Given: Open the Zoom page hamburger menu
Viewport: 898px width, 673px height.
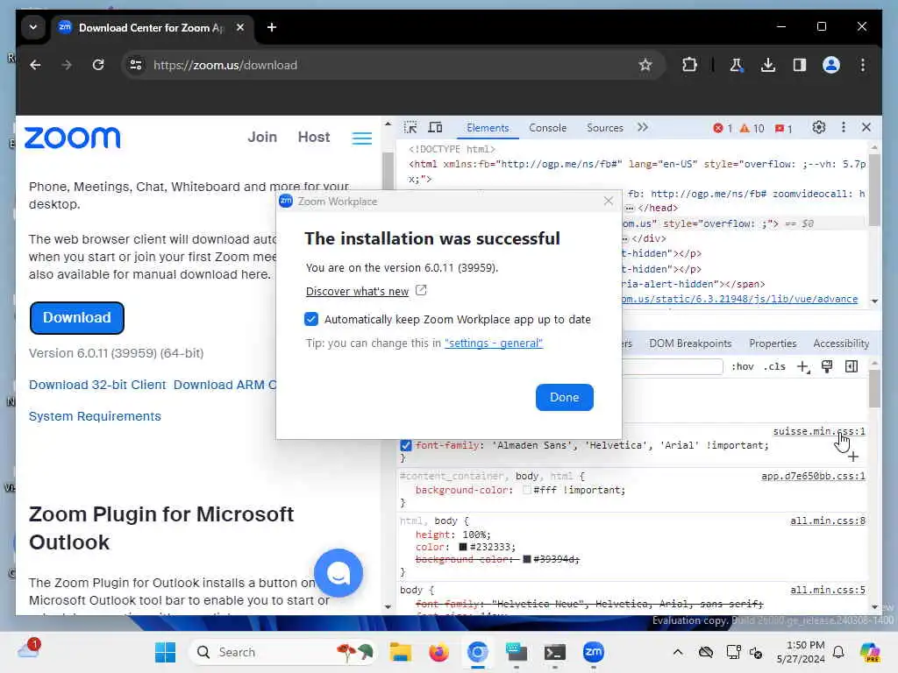Looking at the screenshot, I should point(362,138).
